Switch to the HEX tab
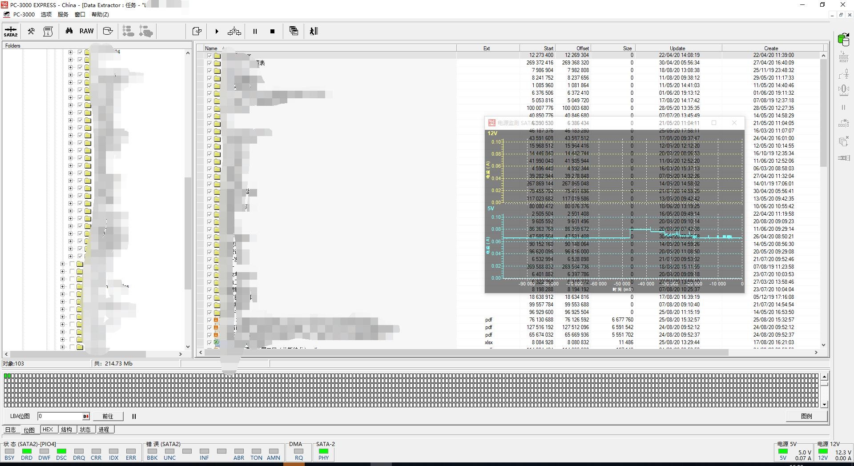The width and height of the screenshot is (854, 466). point(48,430)
